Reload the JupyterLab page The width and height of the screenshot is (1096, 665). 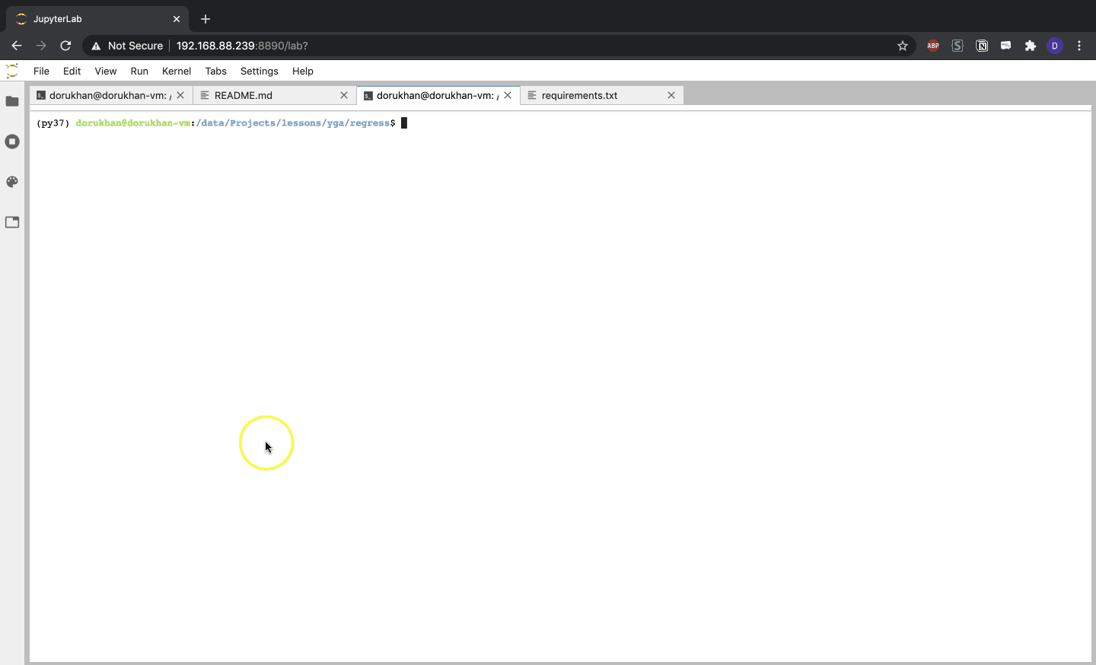(65, 46)
